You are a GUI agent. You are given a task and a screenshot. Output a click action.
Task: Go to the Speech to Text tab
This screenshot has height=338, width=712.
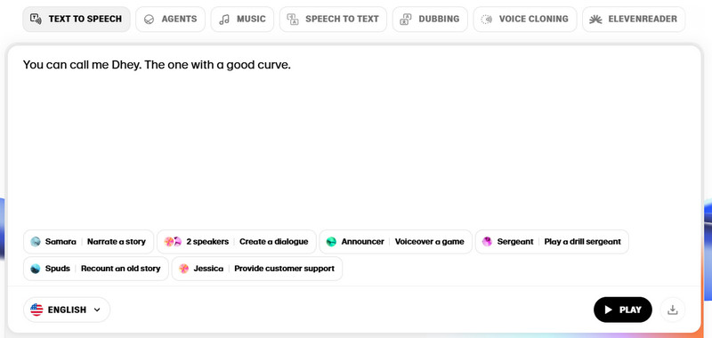[x=333, y=19]
